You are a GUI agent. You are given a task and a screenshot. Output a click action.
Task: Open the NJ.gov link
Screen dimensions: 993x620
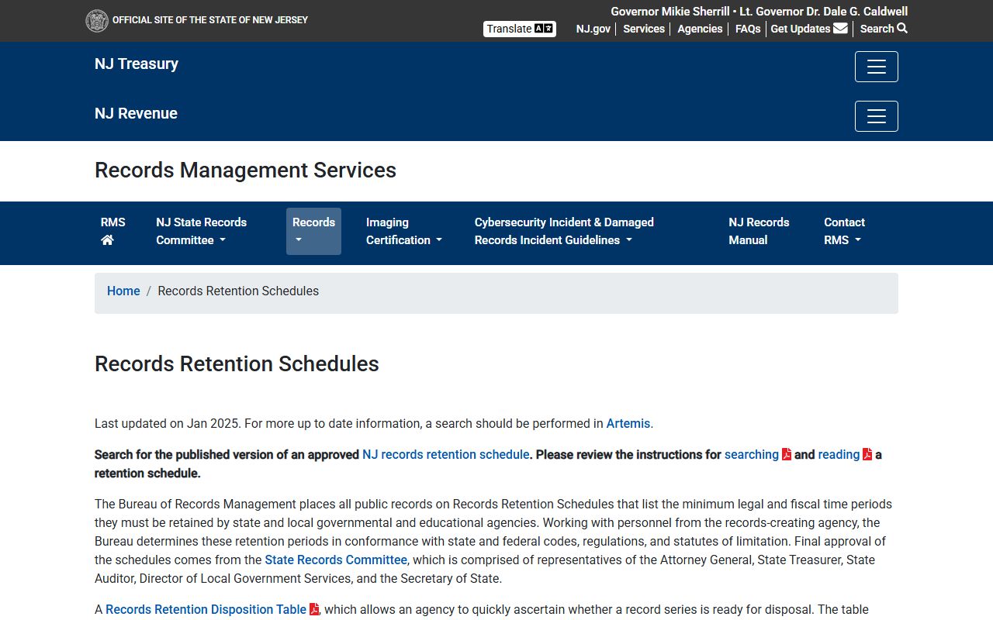[x=593, y=29]
